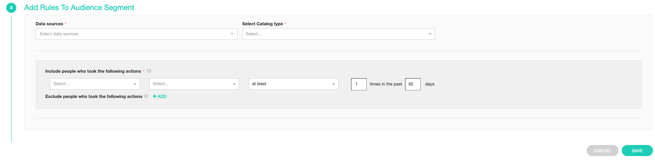Open the 'Select data sources' dropdown
Image resolution: width=655 pixels, height=163 pixels.
point(132,34)
